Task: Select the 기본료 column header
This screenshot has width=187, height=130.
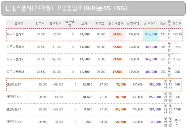Action: click(x=100, y=24)
